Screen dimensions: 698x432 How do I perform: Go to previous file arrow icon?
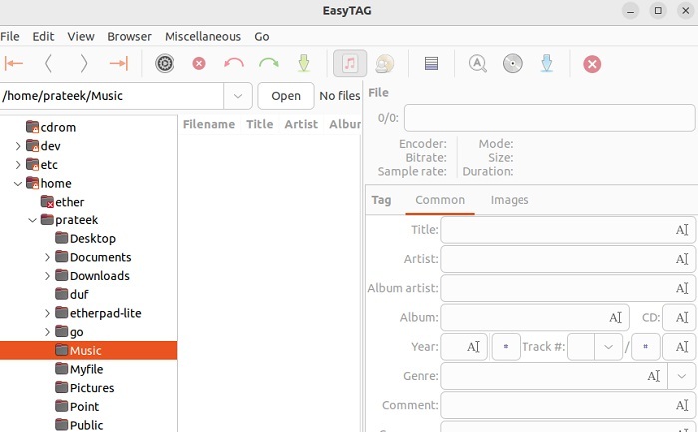[49, 63]
